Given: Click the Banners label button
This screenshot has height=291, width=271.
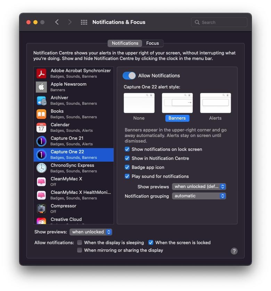Looking at the screenshot, I should (177, 118).
